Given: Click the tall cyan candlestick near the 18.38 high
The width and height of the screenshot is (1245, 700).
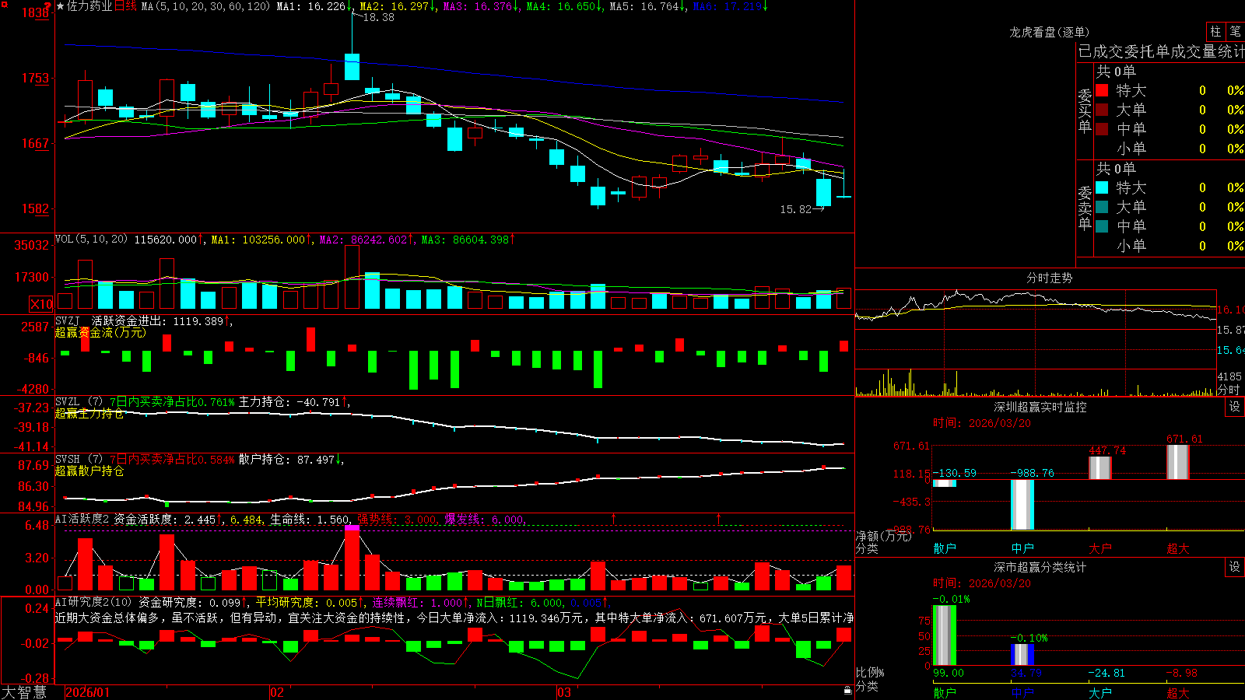Looking at the screenshot, I should point(352,66).
